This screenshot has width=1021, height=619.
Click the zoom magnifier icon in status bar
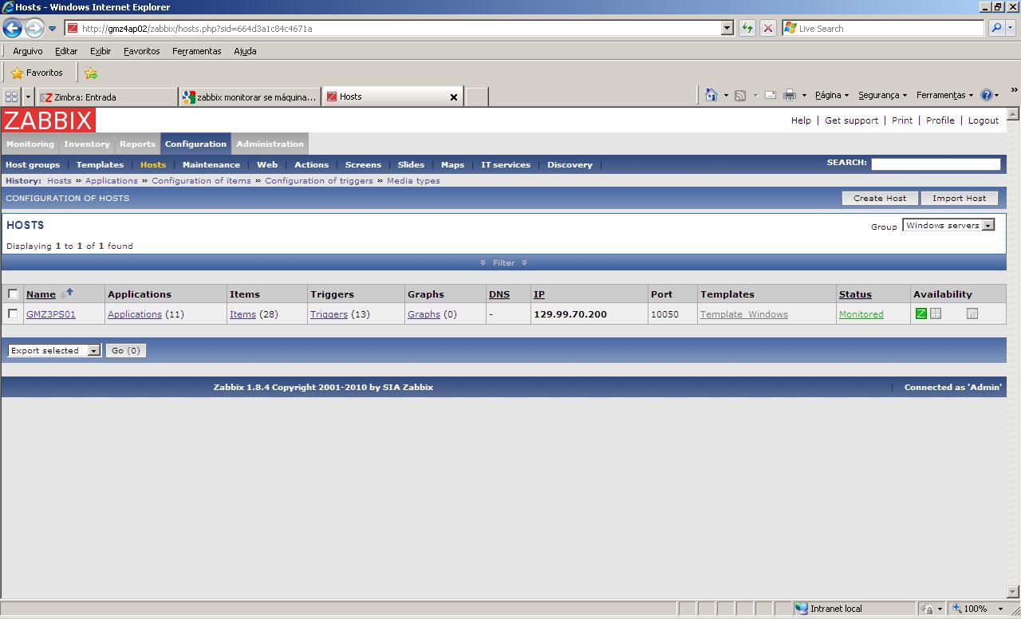click(957, 609)
